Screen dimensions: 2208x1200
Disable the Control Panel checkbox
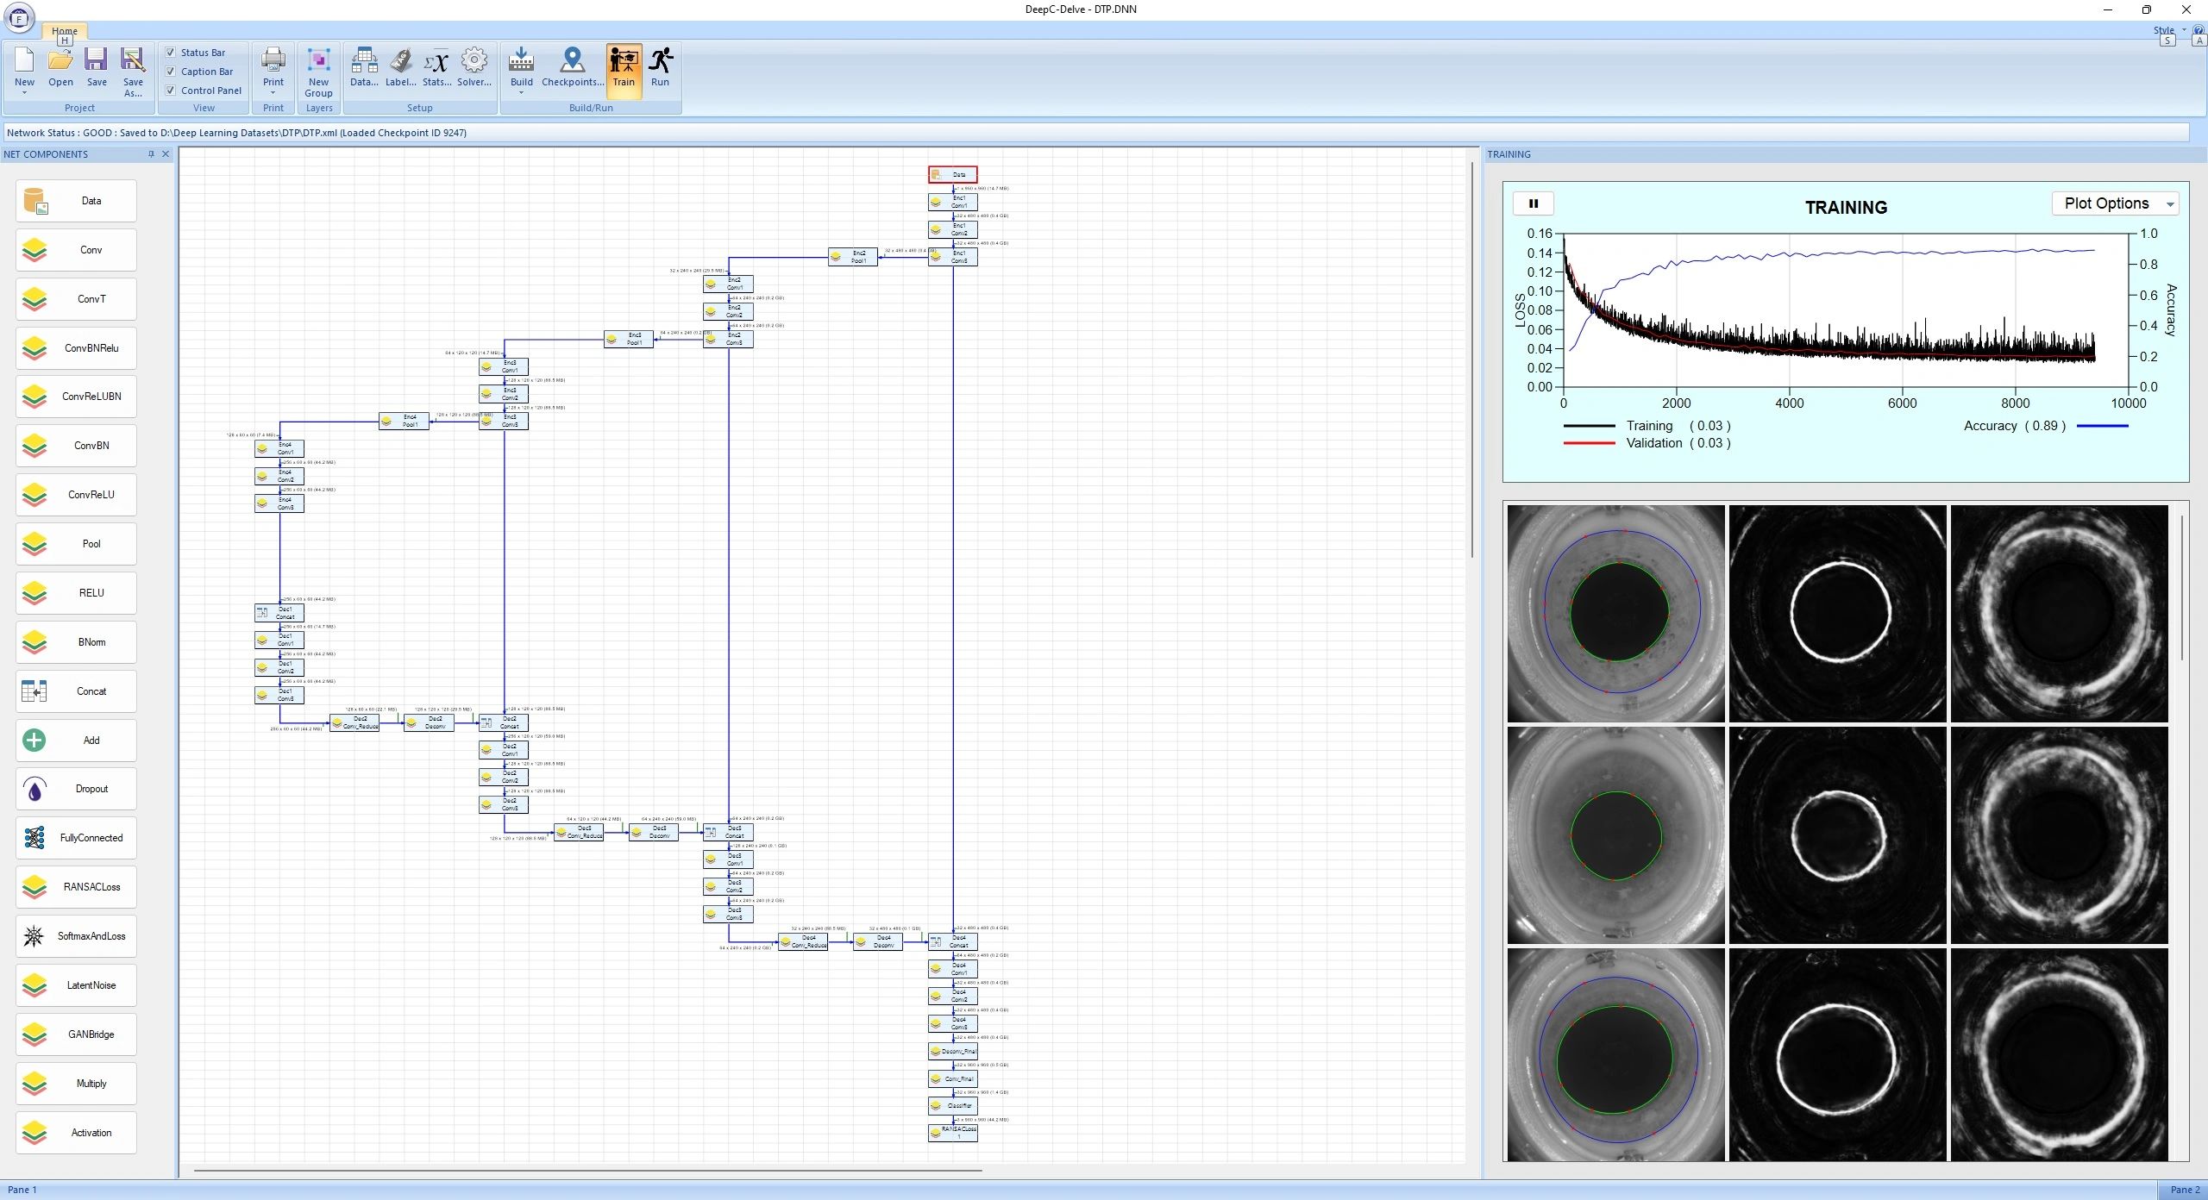171,91
